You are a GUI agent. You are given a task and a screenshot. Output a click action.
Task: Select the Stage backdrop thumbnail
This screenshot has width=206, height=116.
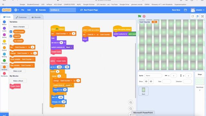200,81
